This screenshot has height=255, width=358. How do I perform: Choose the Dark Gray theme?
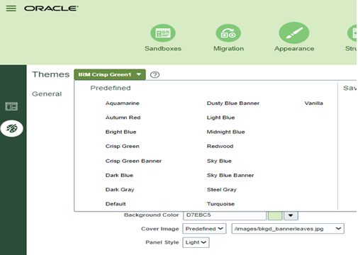(120, 190)
